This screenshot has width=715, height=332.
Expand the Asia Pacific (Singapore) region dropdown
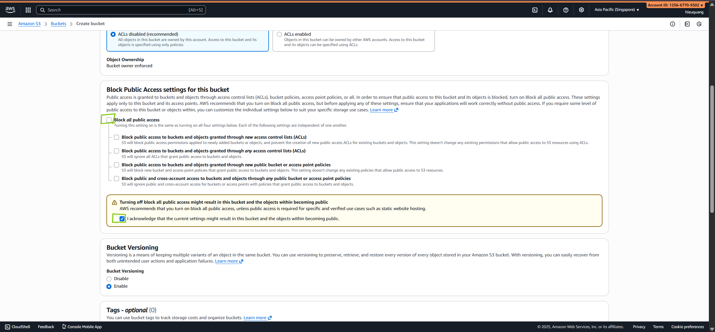[x=617, y=10]
